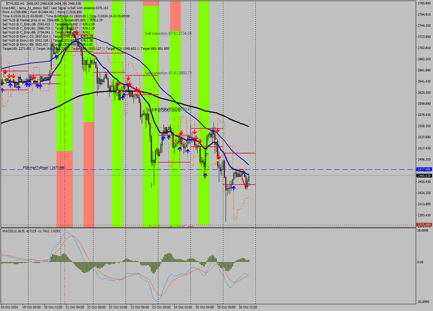Click the 2702.810 price scale value
This screenshot has width=433, height=311.
(x=424, y=48)
